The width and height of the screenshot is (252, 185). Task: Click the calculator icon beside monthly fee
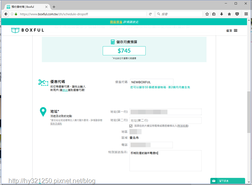pos(113,42)
